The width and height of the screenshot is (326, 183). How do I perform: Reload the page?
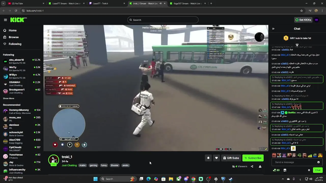coord(16,11)
